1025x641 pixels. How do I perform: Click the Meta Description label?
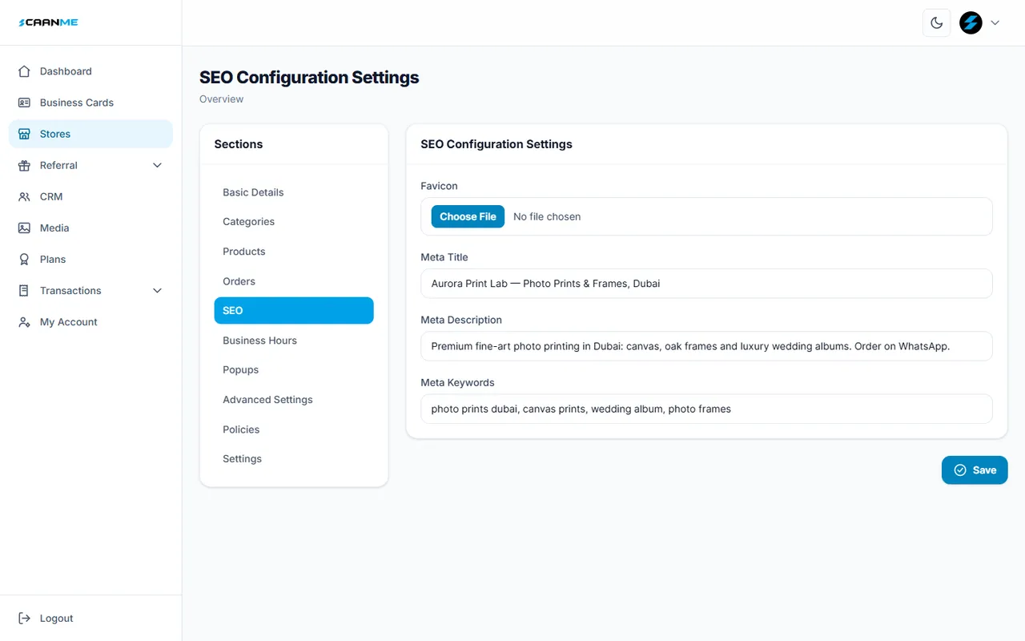pyautogui.click(x=461, y=320)
